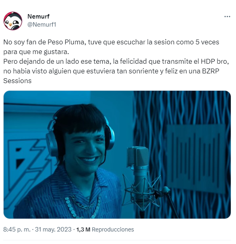The image size is (236, 244).
Task: Click the HDP bro phrase in tweet
Action: [215, 61]
